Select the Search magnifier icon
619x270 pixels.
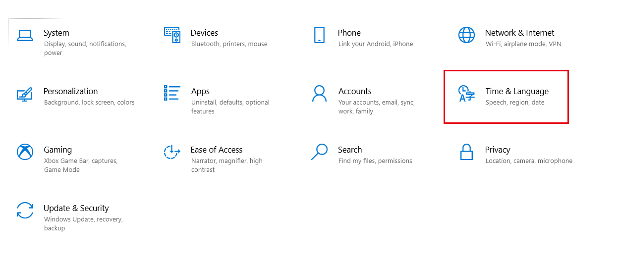point(319,152)
